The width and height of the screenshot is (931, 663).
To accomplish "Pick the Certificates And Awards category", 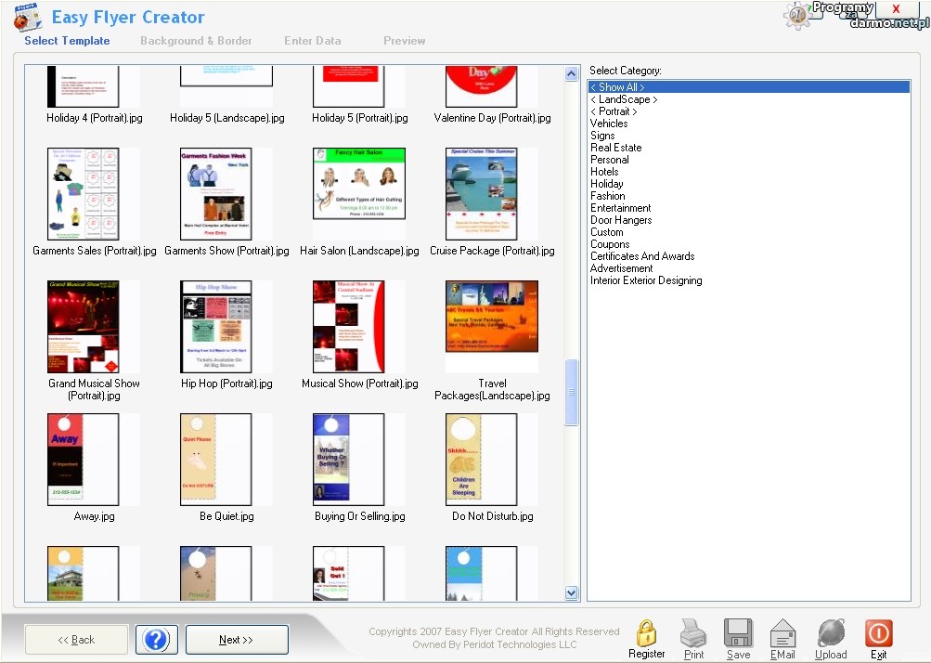I will click(642, 256).
